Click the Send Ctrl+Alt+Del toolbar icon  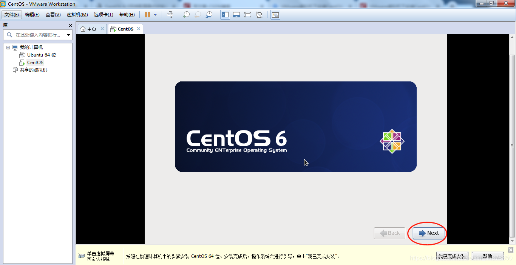tap(170, 15)
